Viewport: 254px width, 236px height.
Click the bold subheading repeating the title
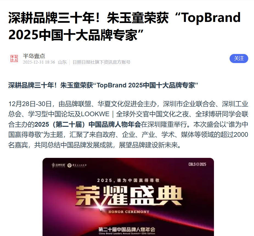103,85
